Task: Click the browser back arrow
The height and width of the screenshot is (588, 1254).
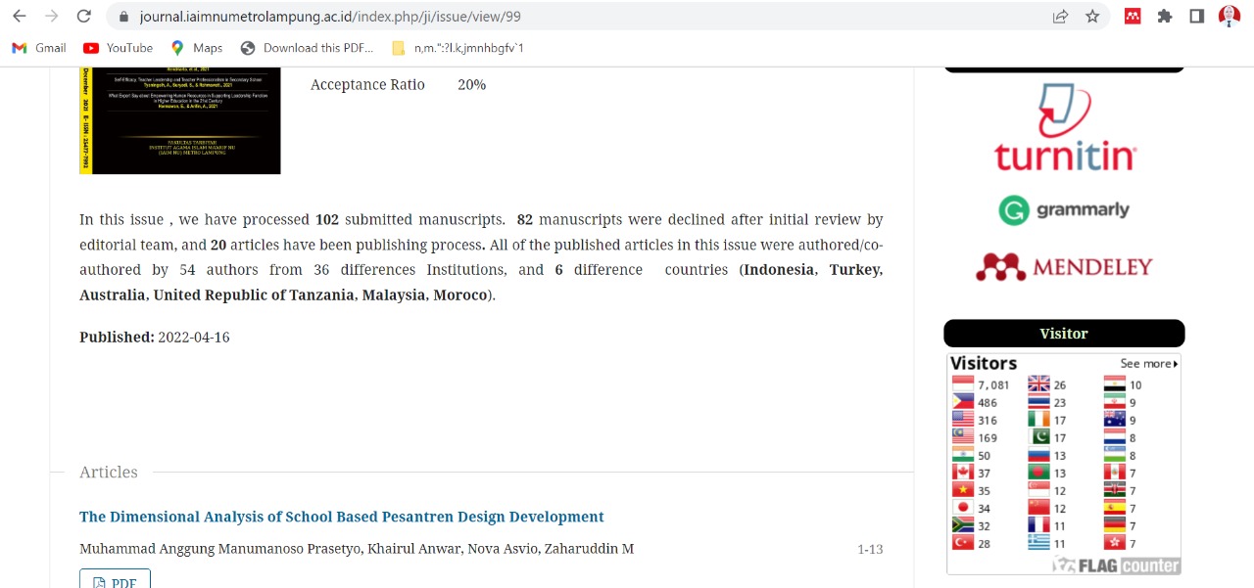Action: pyautogui.click(x=19, y=17)
